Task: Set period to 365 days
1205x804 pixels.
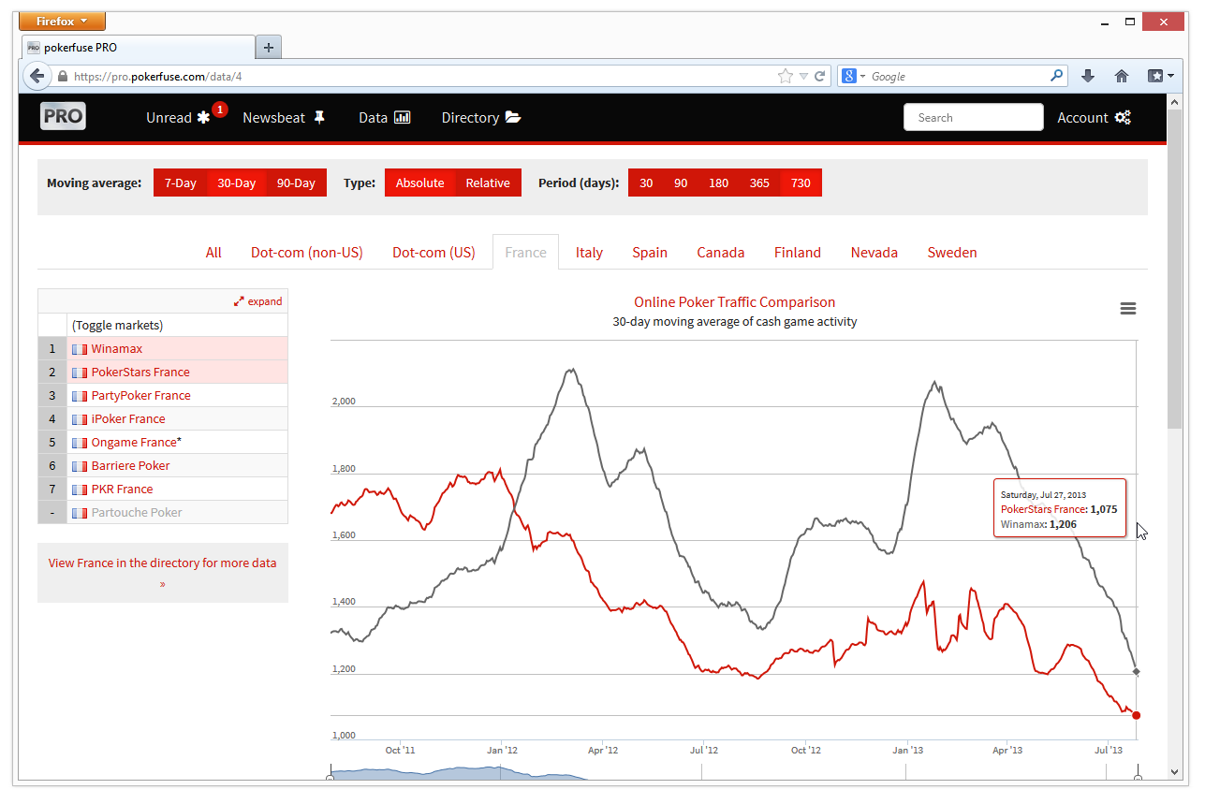Action: tap(759, 183)
